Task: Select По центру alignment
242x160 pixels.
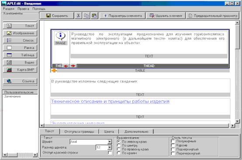Action: 118,145
